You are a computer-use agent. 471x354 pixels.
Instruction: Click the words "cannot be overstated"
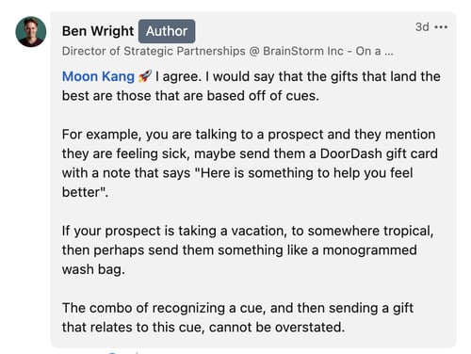[277, 328]
